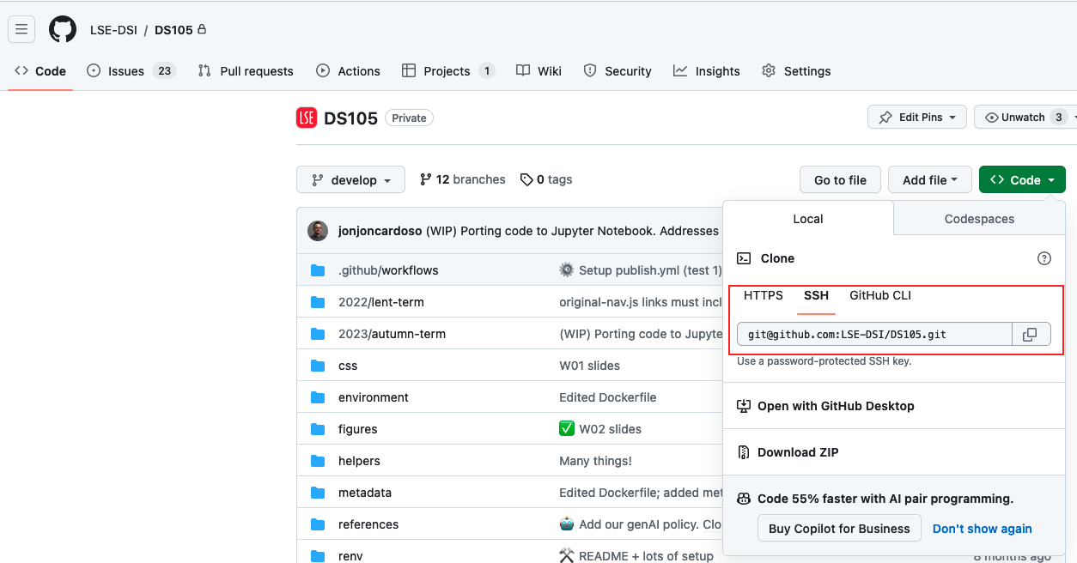Open the latest commit message starting with (WIP) Porting code
This screenshot has width=1077, height=563.
point(572,231)
